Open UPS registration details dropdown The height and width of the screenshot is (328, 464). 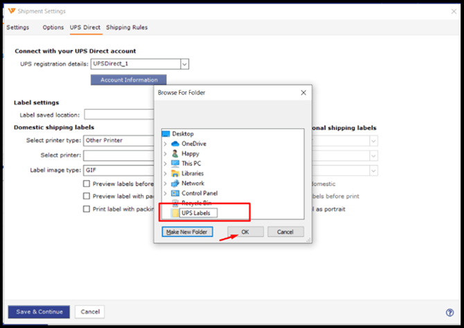click(184, 64)
